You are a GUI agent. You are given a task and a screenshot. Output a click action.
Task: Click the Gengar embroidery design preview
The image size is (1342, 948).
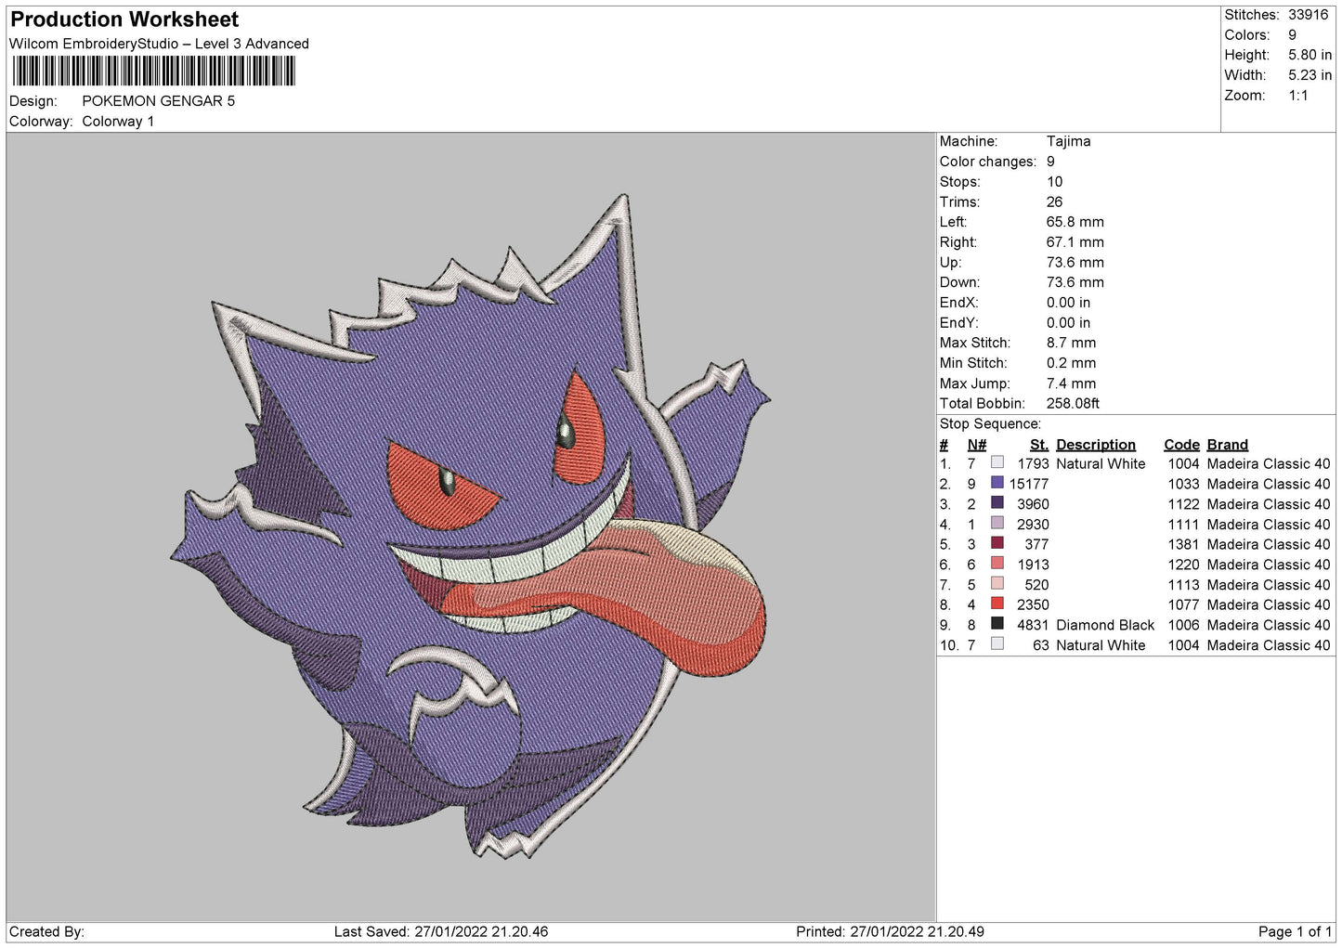[471, 526]
